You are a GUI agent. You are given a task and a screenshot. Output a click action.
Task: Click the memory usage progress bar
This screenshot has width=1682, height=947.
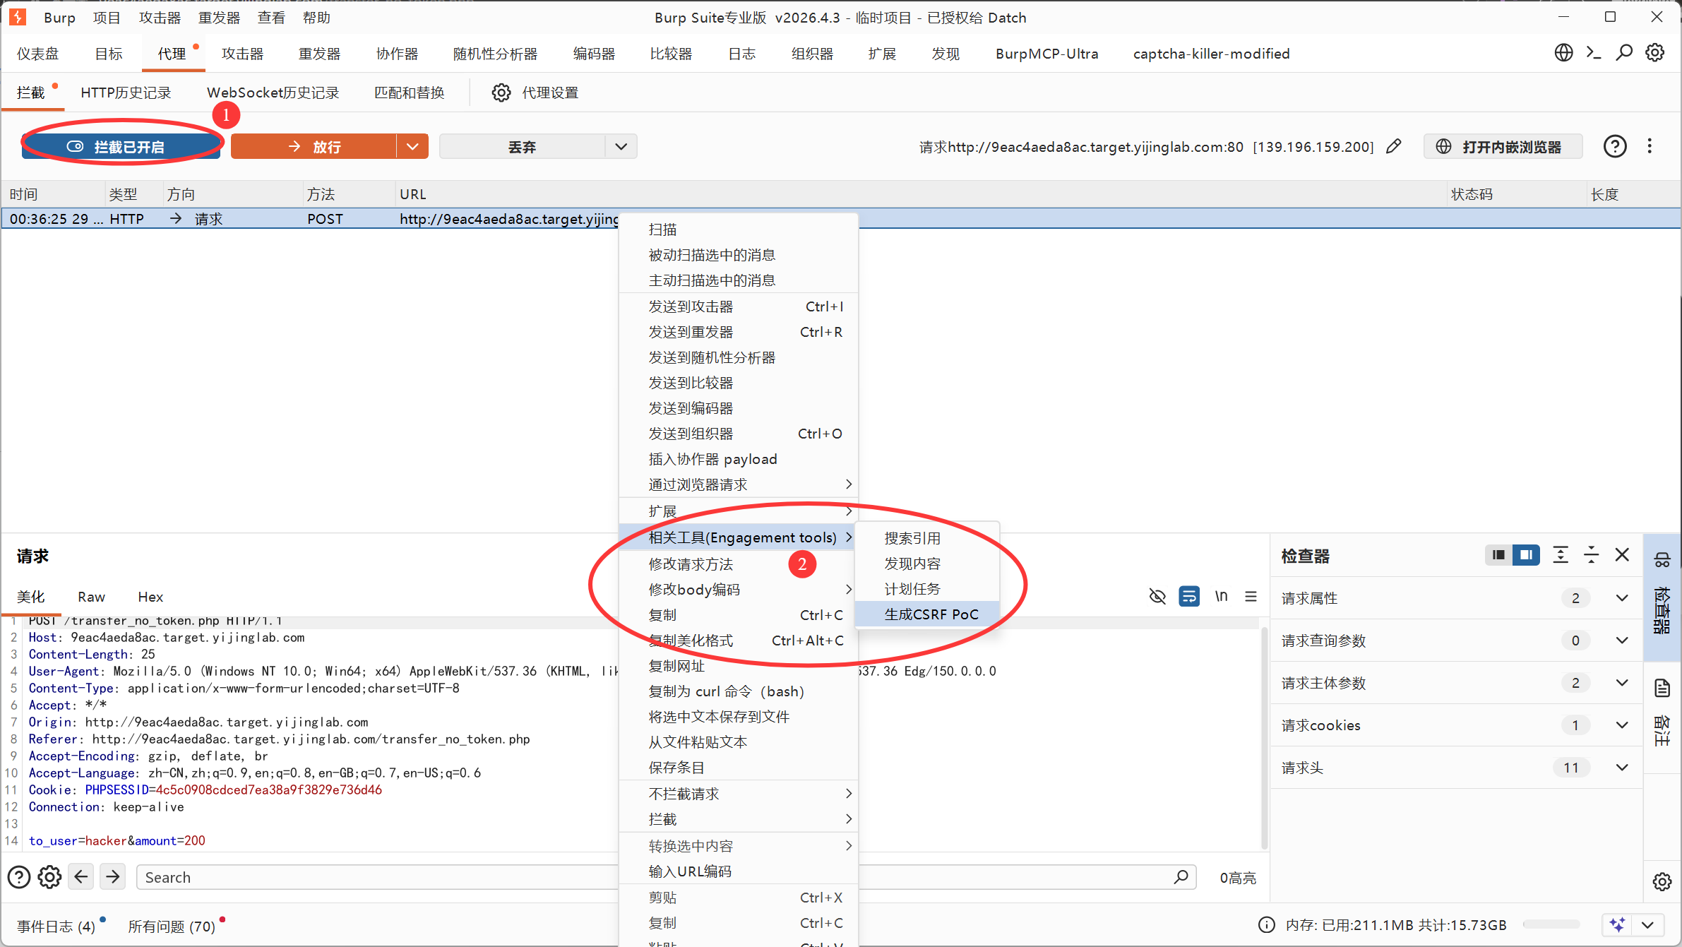[1551, 924]
